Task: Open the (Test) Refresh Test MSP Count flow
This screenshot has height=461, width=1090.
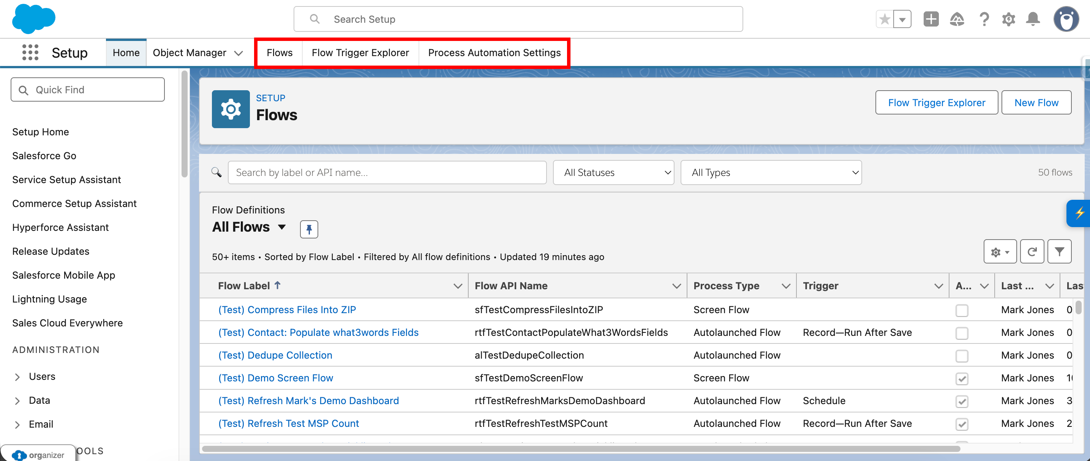Action: (x=288, y=423)
